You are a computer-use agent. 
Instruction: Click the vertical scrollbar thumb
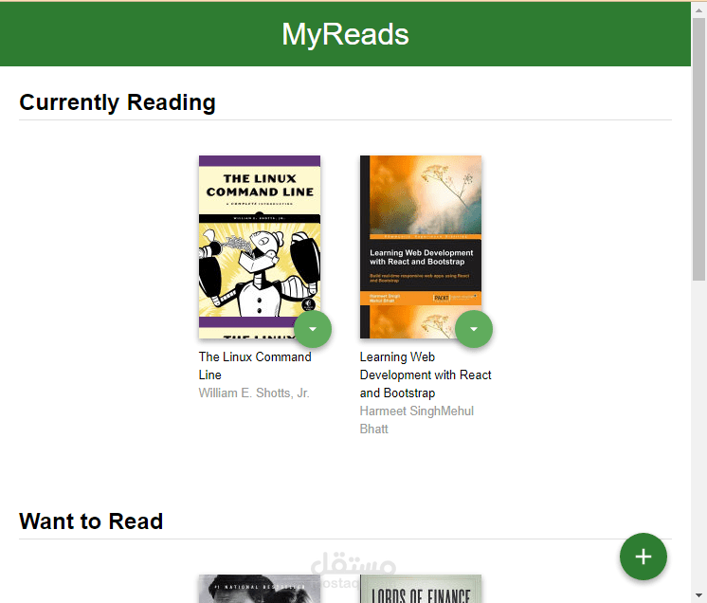(x=698, y=149)
